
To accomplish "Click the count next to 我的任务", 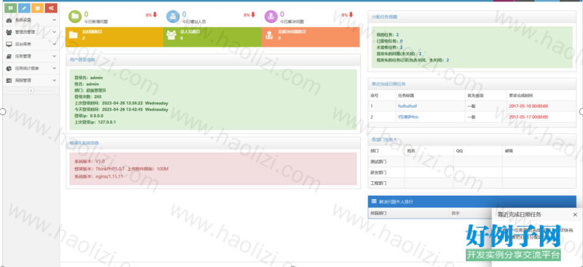I will point(398,34).
